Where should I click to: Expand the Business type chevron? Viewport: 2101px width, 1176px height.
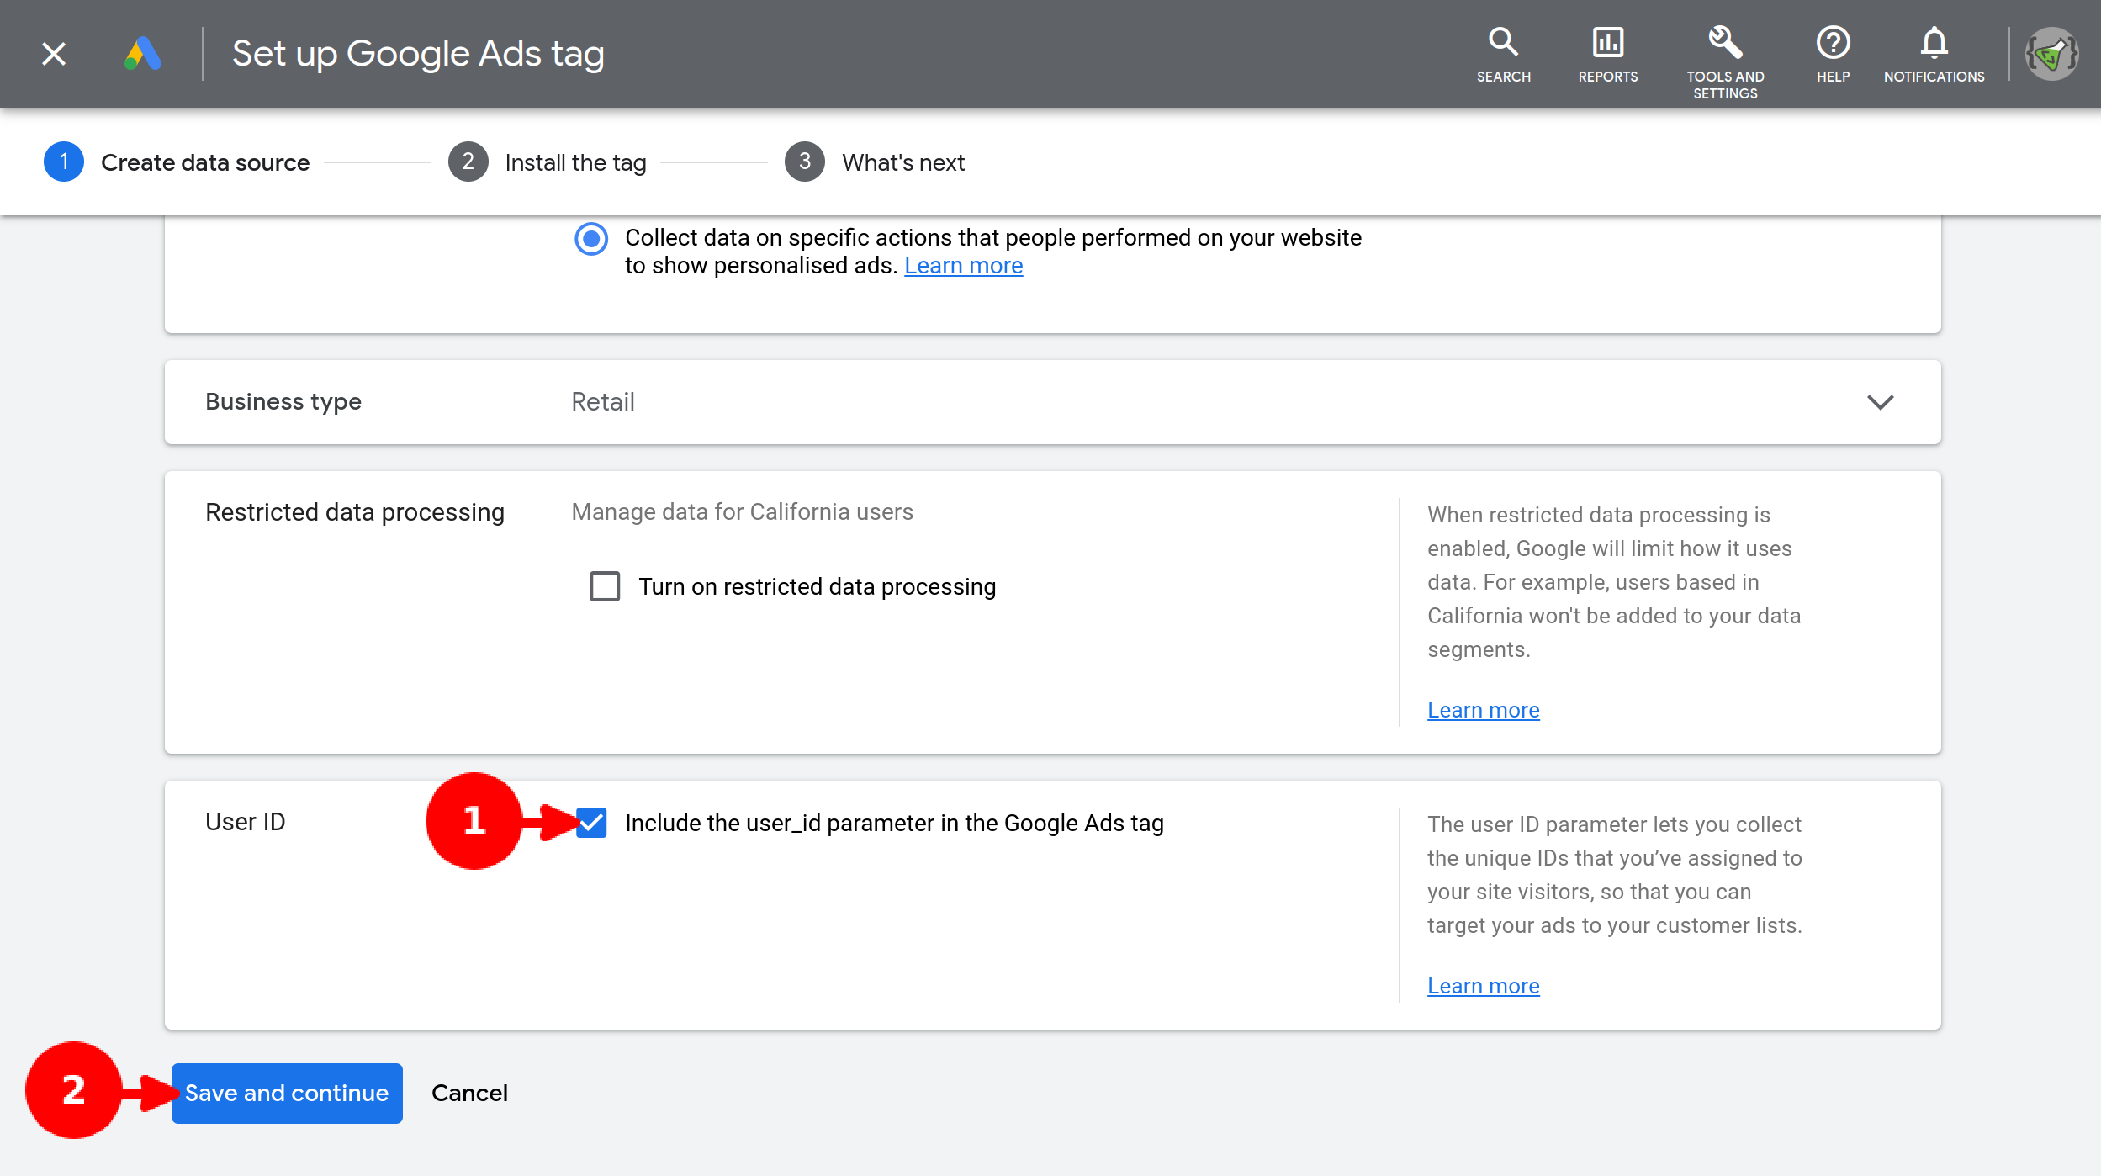point(1880,402)
